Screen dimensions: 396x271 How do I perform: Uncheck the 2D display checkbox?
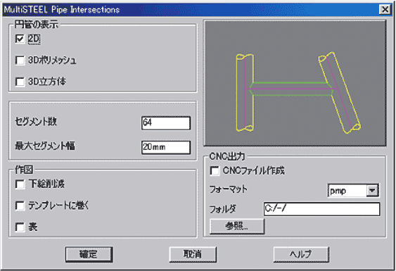(x=20, y=39)
